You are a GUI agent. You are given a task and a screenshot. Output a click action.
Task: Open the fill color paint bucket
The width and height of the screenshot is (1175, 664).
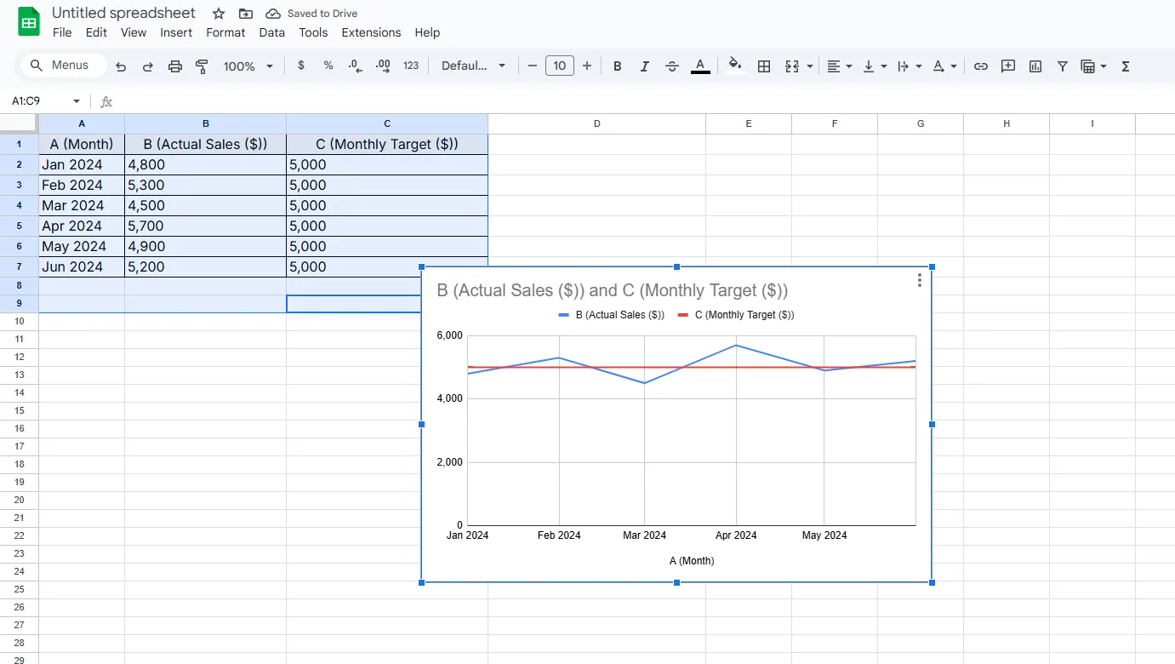(x=735, y=66)
